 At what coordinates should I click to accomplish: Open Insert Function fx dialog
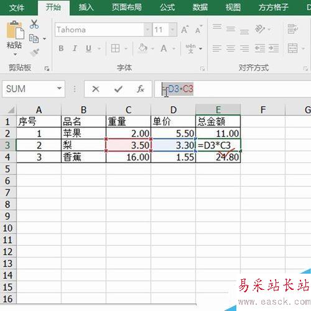pos(141,89)
